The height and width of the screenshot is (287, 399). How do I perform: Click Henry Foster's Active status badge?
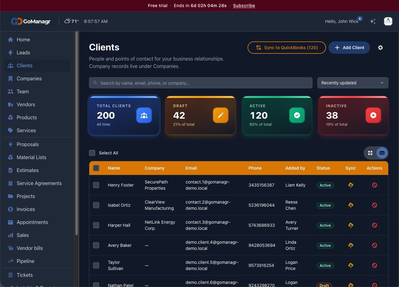click(x=325, y=185)
